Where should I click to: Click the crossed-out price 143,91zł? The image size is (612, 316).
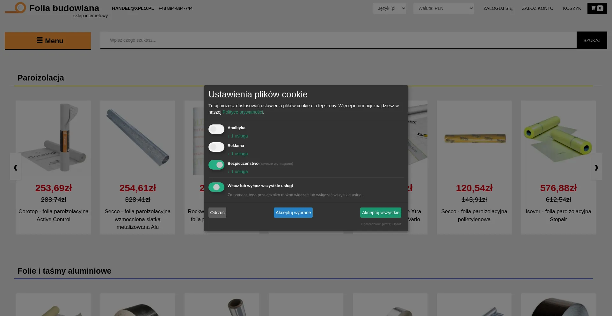coord(474,200)
